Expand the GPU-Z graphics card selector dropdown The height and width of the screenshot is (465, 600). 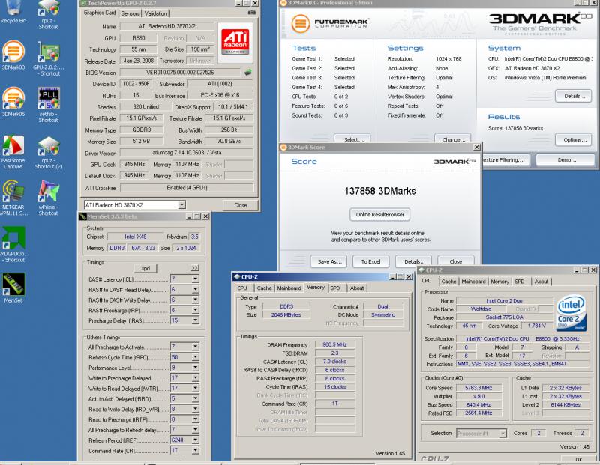(x=181, y=205)
